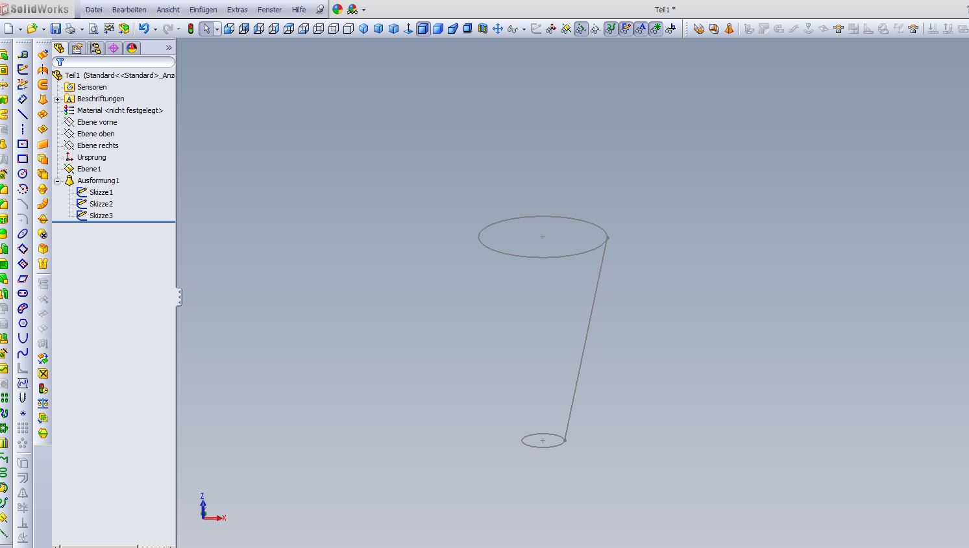Select the Parallelogram sketch tool

23,279
